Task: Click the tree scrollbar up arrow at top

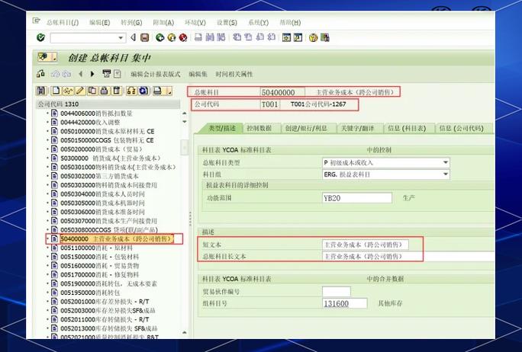Action: (x=185, y=114)
